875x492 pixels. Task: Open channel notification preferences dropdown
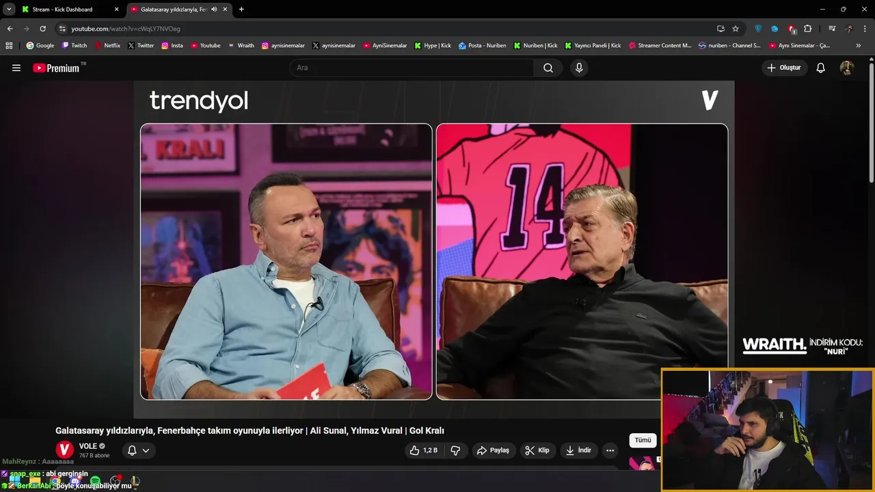(138, 450)
